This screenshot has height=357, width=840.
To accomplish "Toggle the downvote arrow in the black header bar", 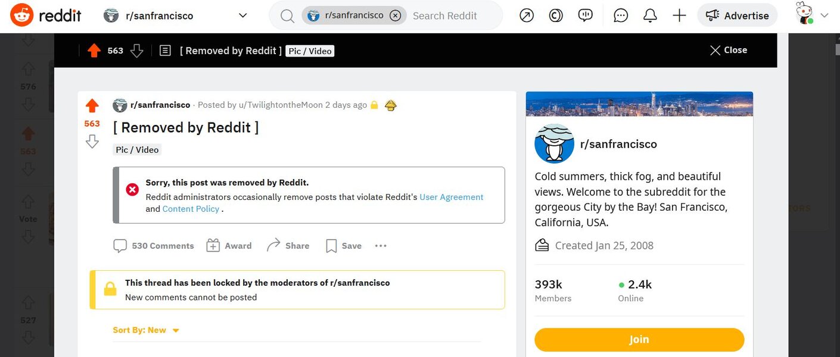I will tap(137, 51).
